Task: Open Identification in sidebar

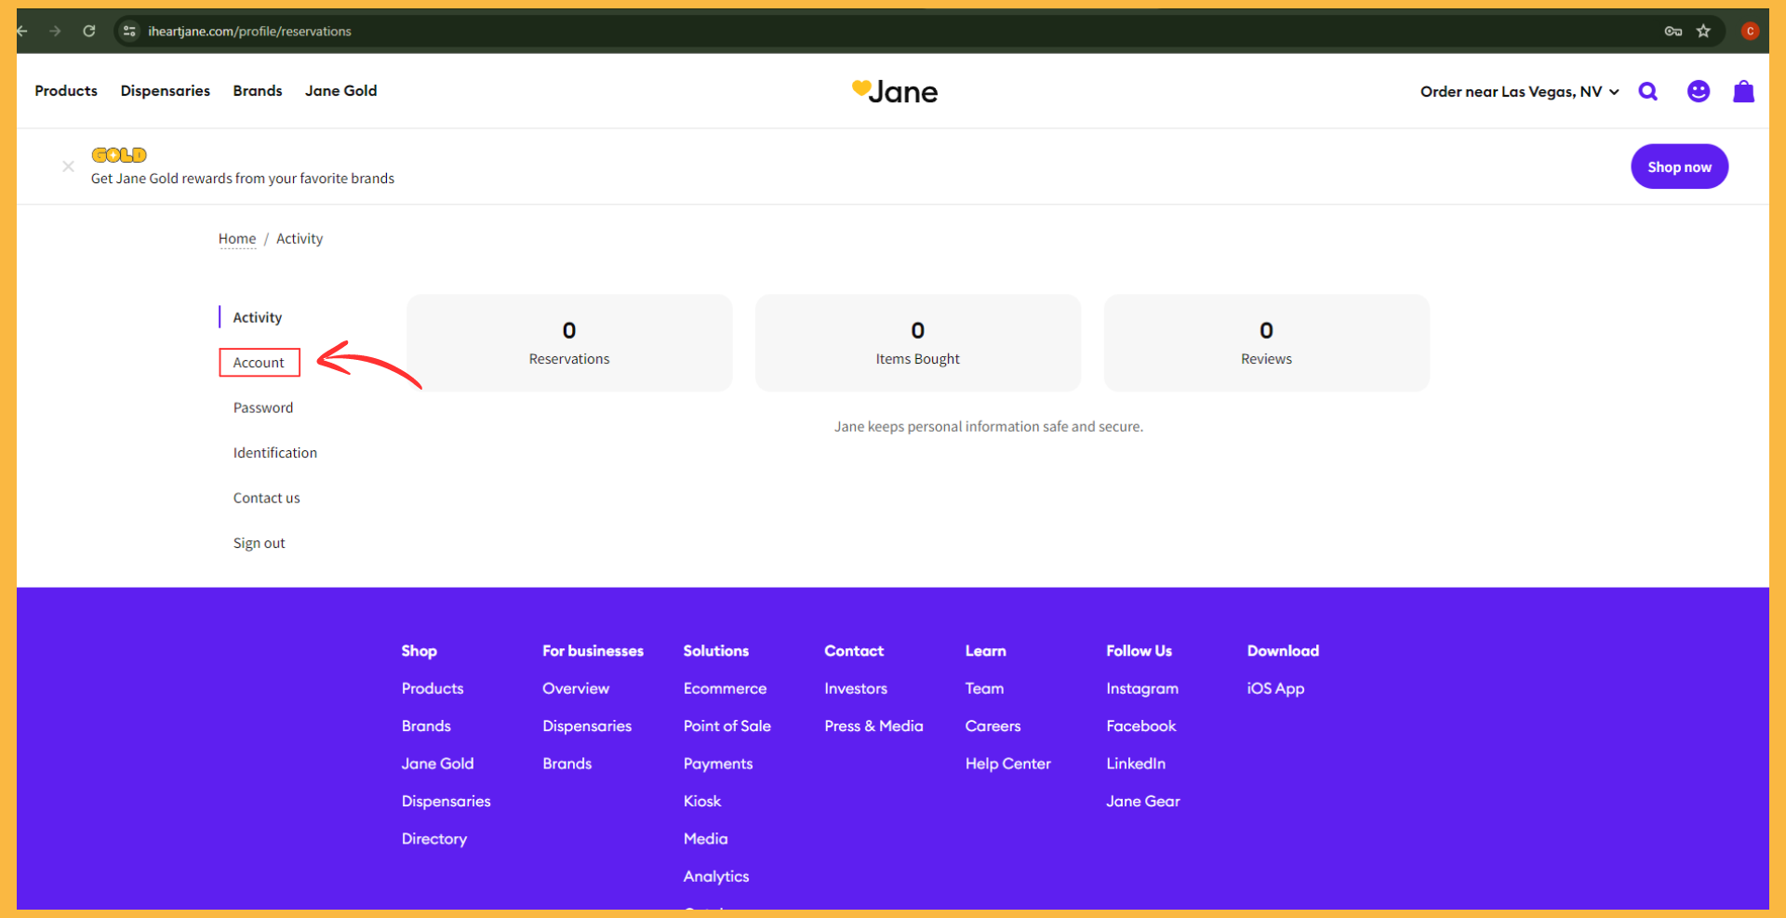Action: coord(275,453)
